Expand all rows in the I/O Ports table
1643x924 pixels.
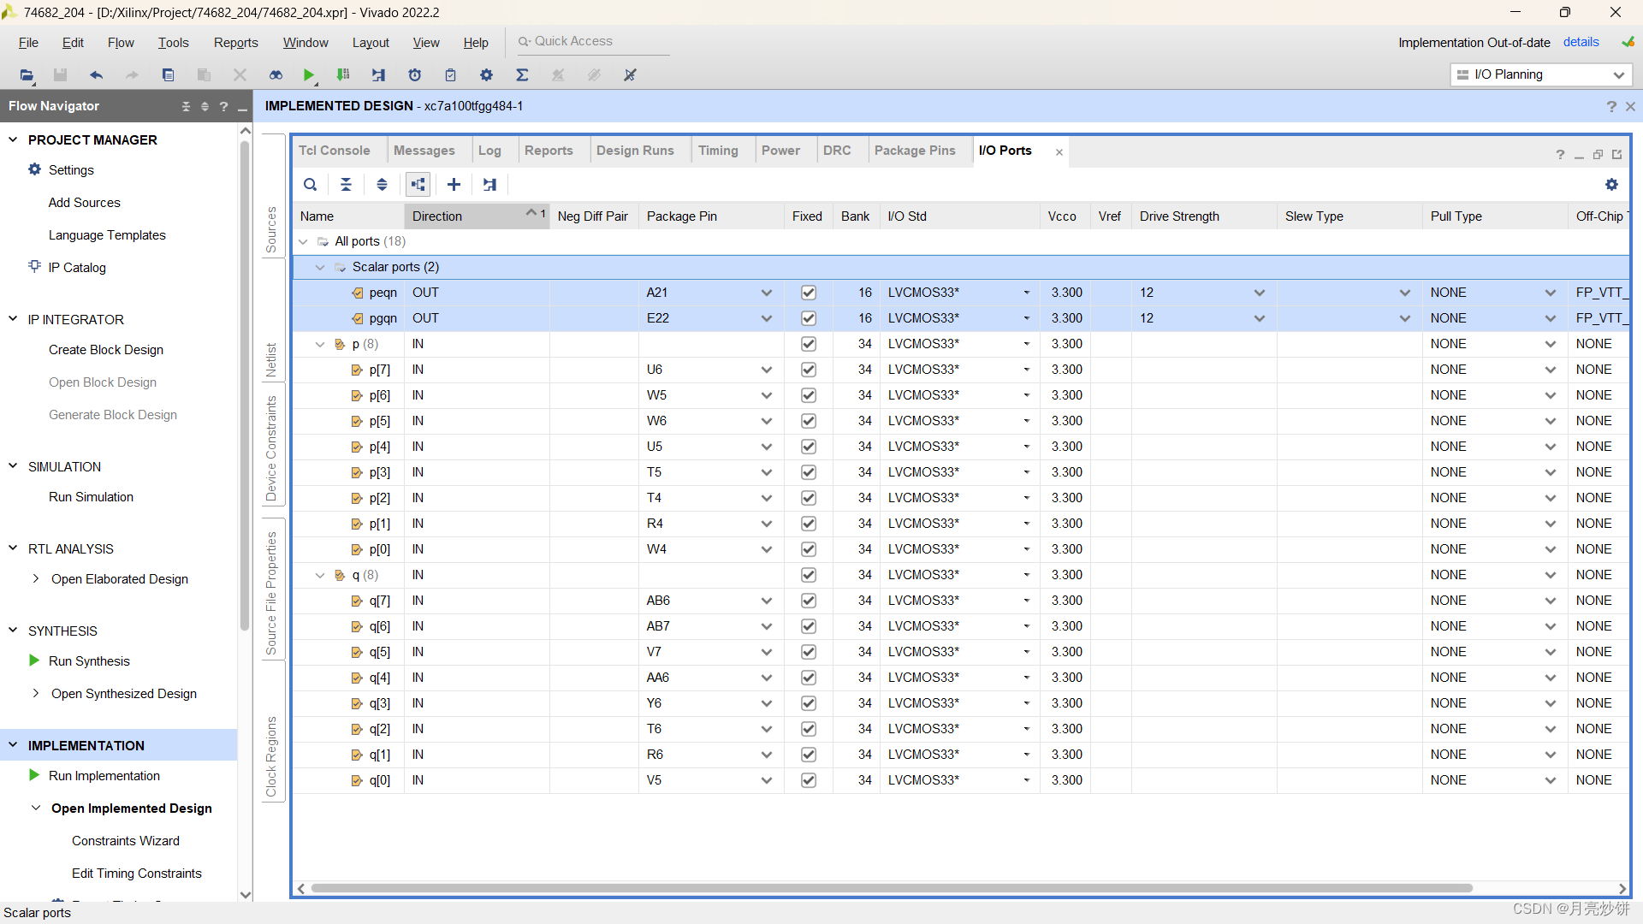point(382,184)
